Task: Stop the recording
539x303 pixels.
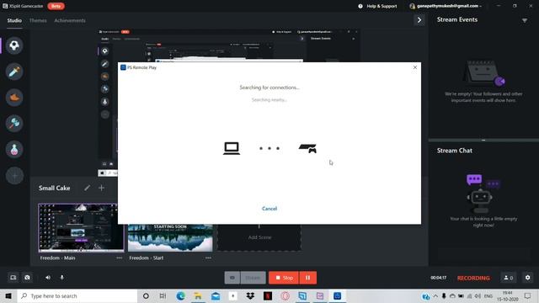Action: click(284, 278)
